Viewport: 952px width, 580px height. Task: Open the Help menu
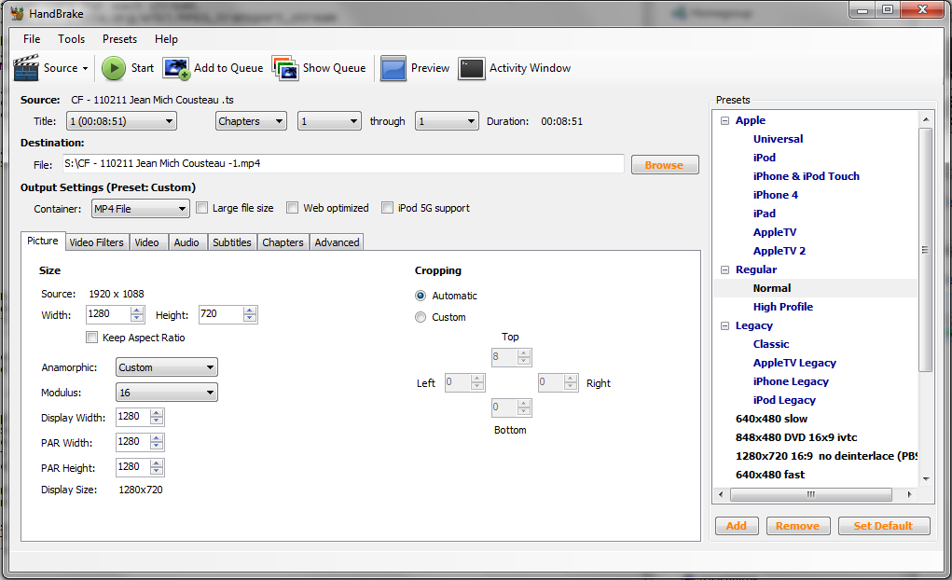(166, 39)
